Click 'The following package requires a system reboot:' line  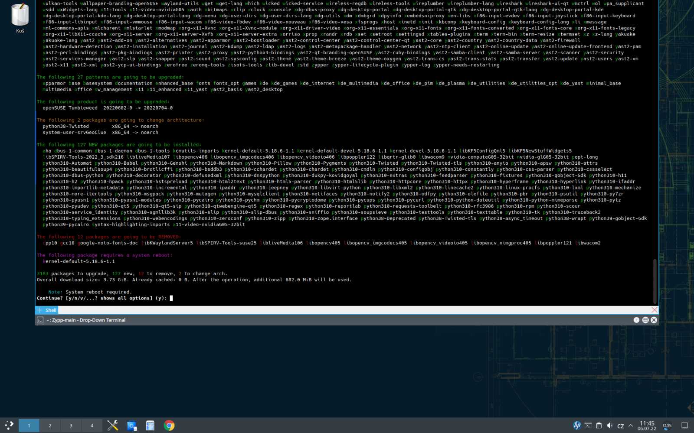click(x=105, y=255)
